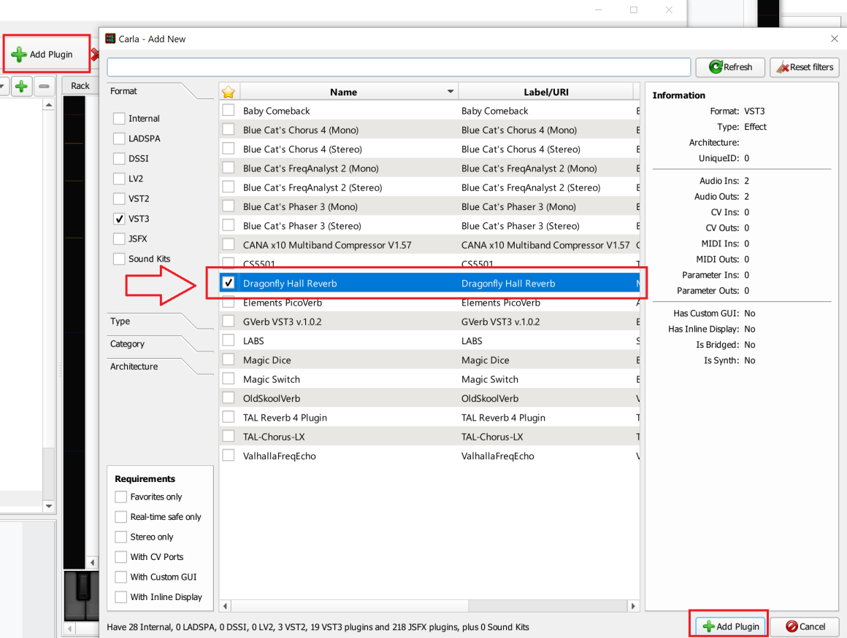Click the plugin search text field

399,67
